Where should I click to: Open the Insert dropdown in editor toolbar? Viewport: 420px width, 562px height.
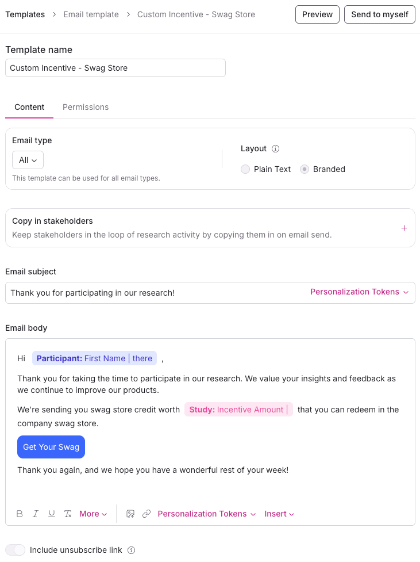point(279,514)
